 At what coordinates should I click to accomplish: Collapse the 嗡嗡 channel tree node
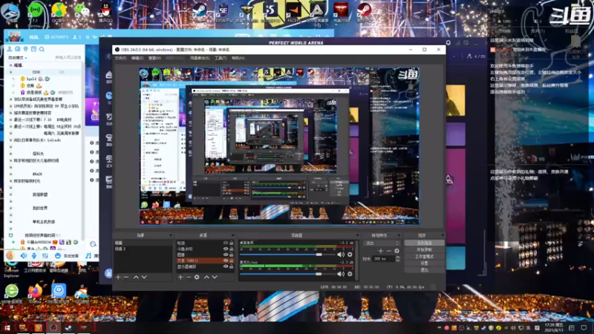click(x=10, y=65)
